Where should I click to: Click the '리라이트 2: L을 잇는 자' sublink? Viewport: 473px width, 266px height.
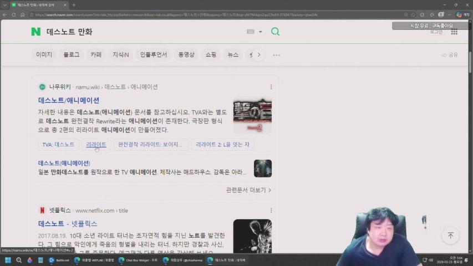point(222,145)
